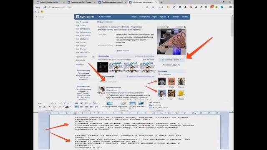Click the text highlight pen icon
Viewport: 267px width, 150px height.
(60, 107)
